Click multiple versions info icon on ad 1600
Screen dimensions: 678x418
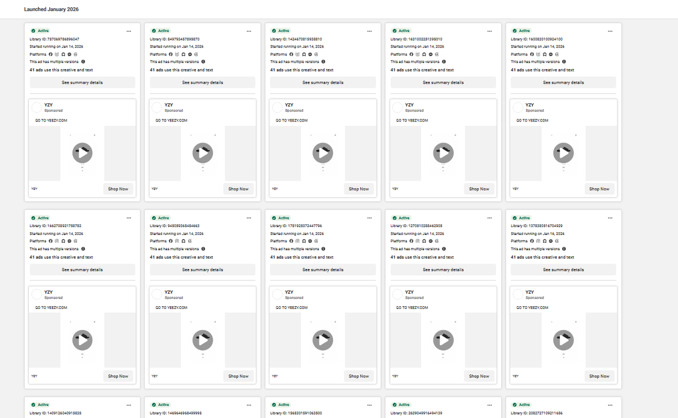564,62
